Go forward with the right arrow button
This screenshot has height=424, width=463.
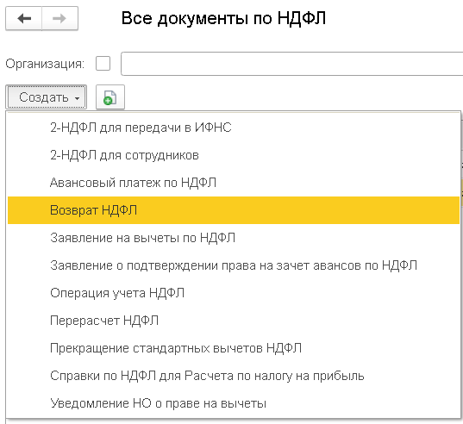point(60,18)
